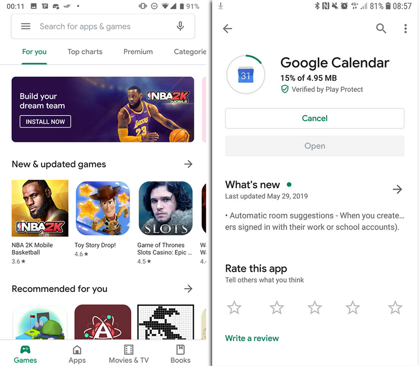Viewport: 420px width, 366px height.
Task: Tap the voice search microphone icon
Action: tap(180, 26)
